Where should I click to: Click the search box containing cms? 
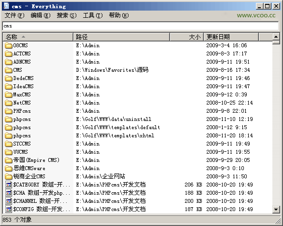point(141,26)
